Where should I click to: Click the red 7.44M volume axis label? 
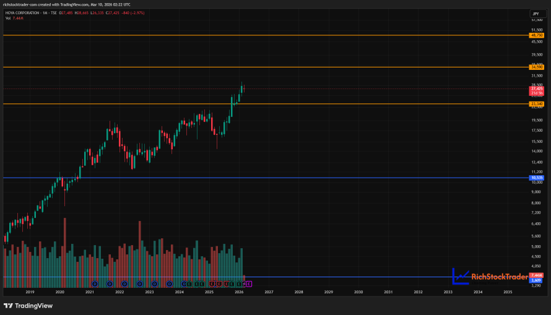pos(536,275)
